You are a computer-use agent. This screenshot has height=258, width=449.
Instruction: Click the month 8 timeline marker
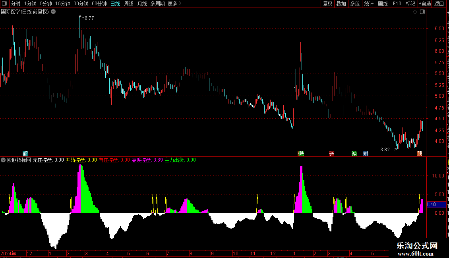pos(191,253)
